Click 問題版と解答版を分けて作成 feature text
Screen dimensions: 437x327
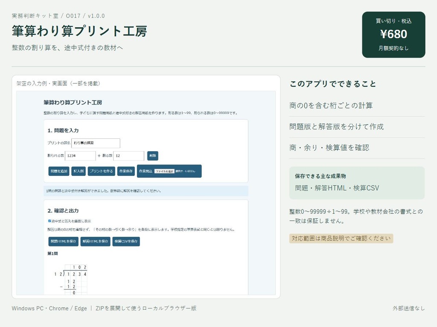(336, 127)
